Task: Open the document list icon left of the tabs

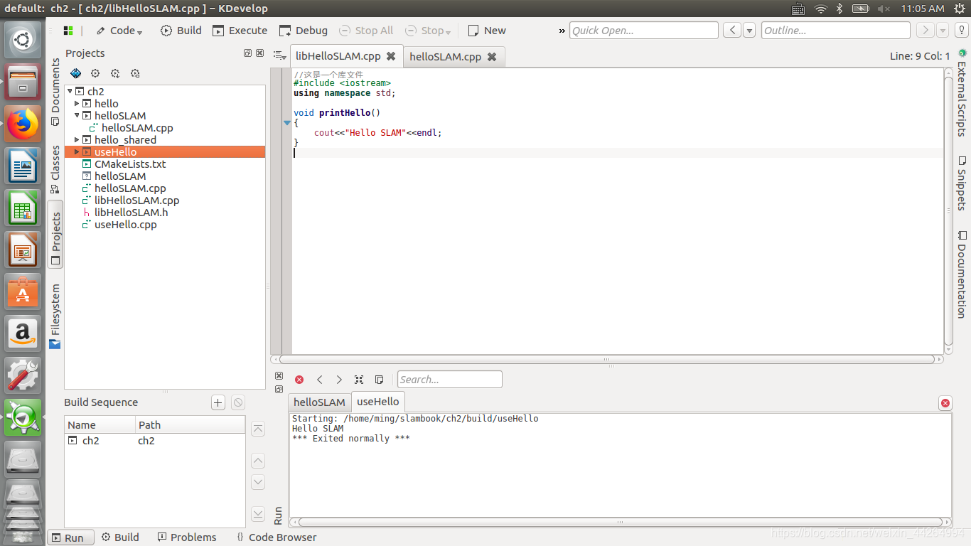Action: pos(279,55)
